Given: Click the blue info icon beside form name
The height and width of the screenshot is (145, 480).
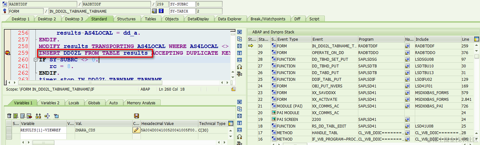Looking at the screenshot, I should pos(161,11).
